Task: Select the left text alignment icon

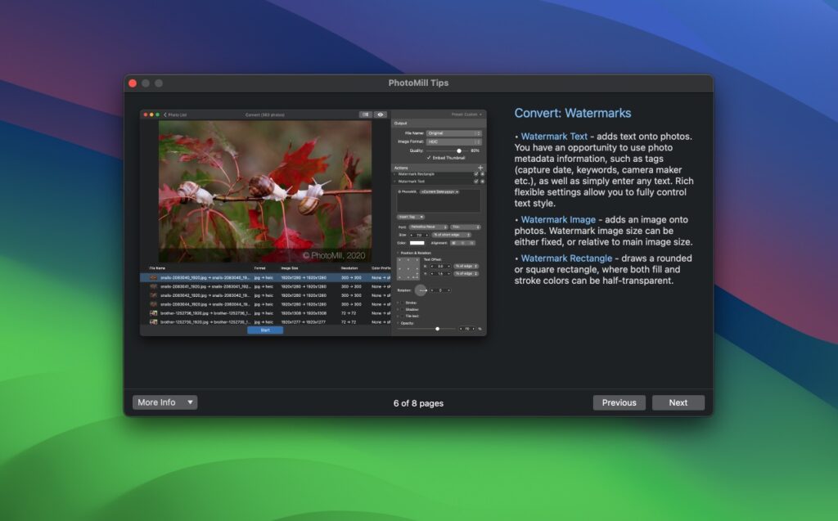Action: pos(453,243)
